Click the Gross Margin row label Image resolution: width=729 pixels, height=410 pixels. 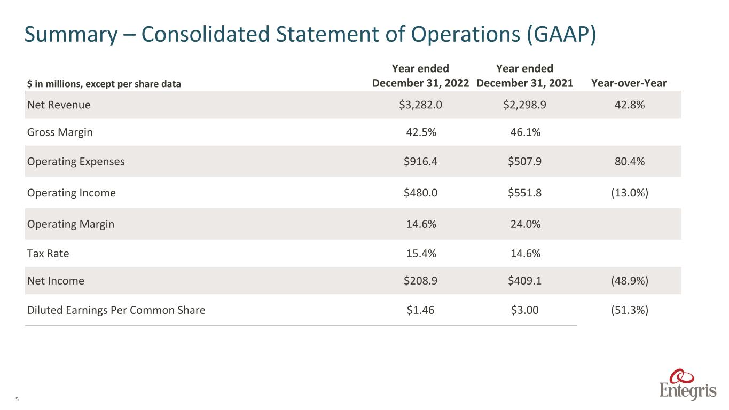[x=60, y=133]
